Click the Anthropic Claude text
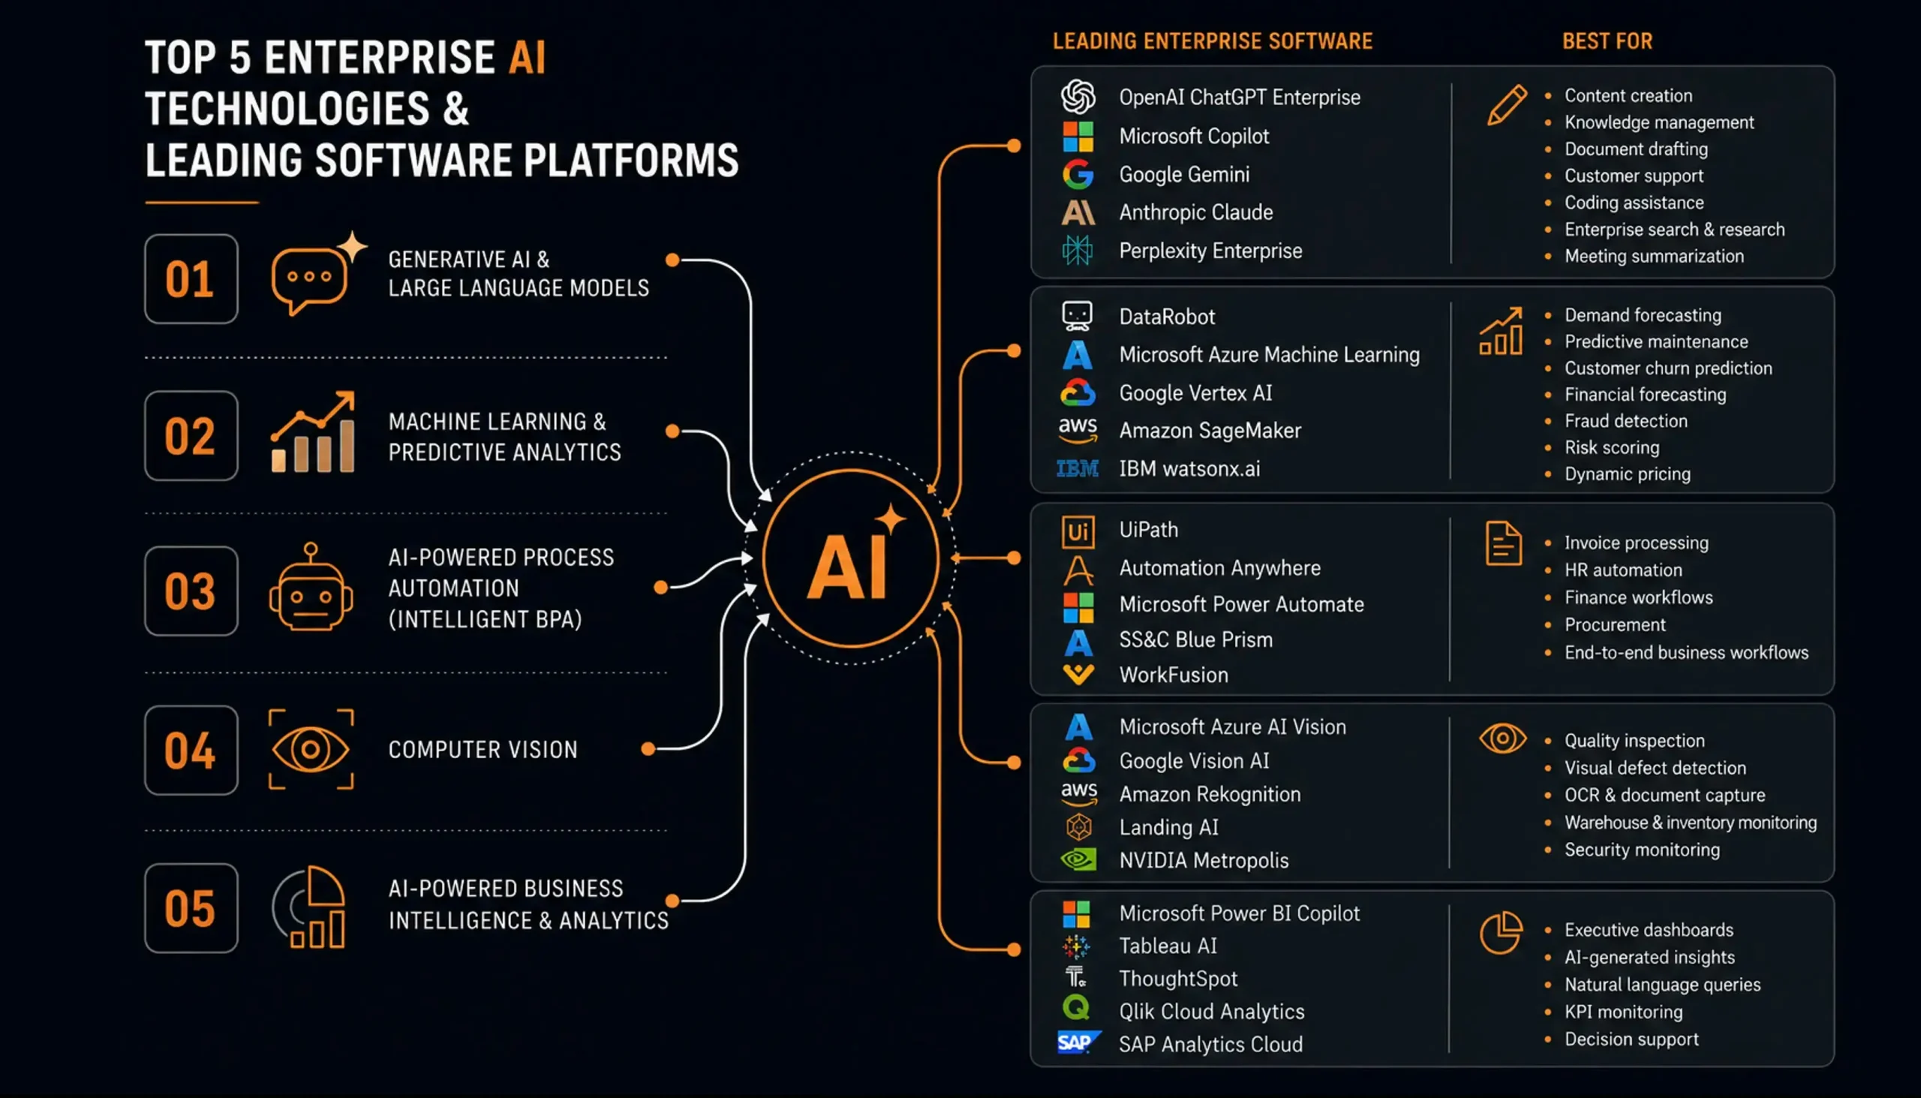The width and height of the screenshot is (1921, 1098). tap(1195, 212)
